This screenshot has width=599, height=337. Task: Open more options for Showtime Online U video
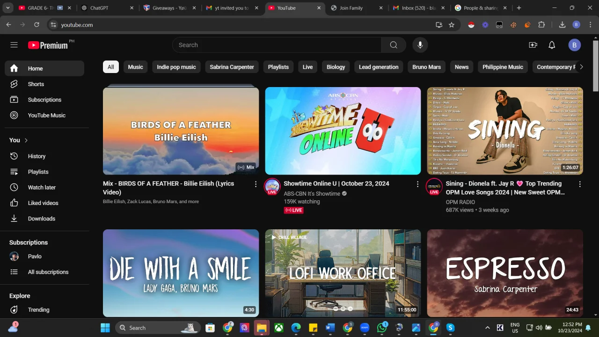tap(418, 184)
